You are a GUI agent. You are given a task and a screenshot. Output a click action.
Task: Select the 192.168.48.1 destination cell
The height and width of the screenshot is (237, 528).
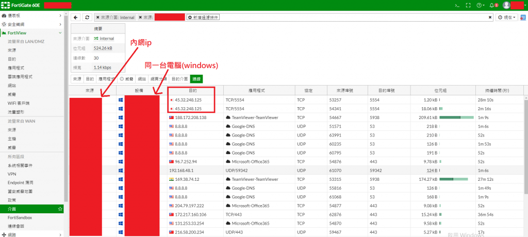pyautogui.click(x=195, y=171)
